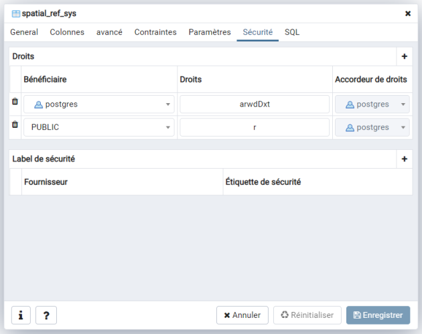Viewport: 422px width, 334px height.
Task: Edit the arwdDxt privileges field
Action: click(x=255, y=104)
